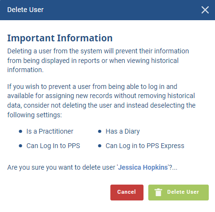Select the 'Important Information' heading
The image size is (215, 212).
point(60,38)
